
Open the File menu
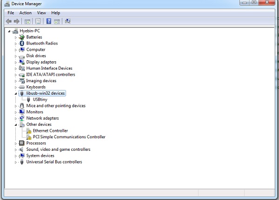click(11, 13)
